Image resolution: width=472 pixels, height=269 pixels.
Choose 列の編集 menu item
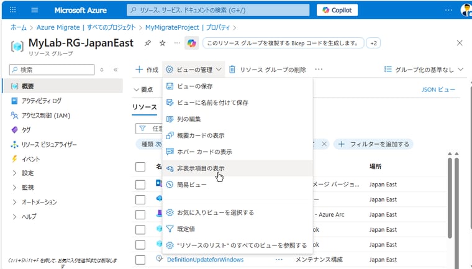[x=237, y=119]
